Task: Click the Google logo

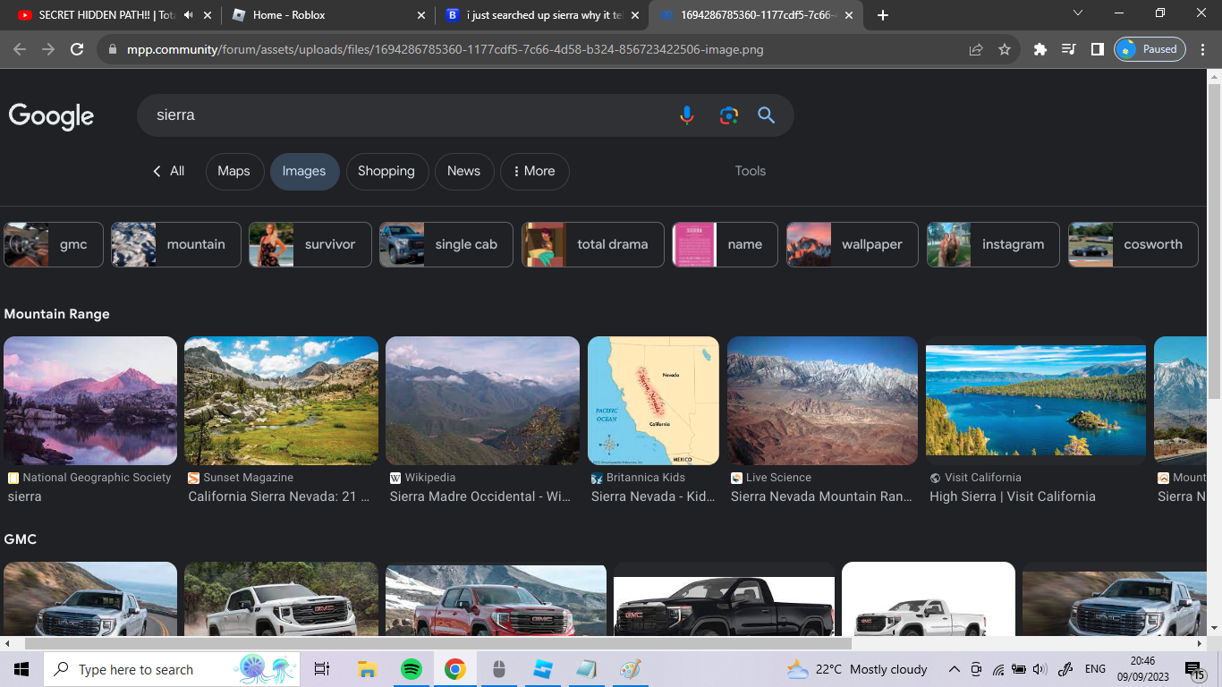Action: tap(51, 116)
